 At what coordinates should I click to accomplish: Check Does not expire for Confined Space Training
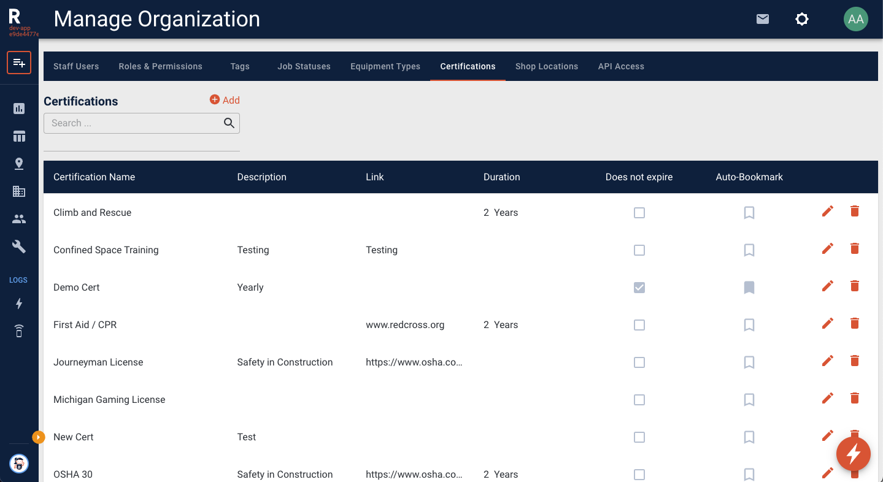tap(639, 250)
